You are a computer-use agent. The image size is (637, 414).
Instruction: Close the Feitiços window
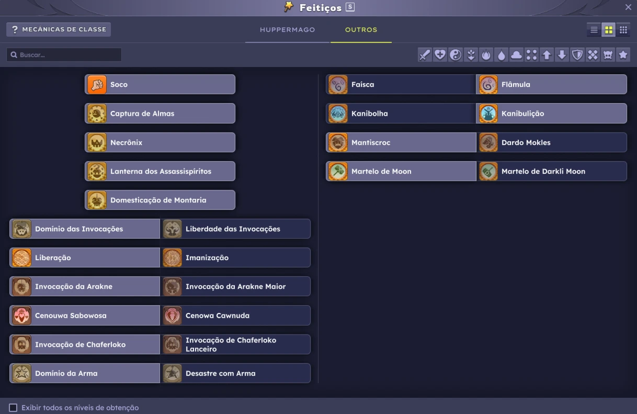628,7
